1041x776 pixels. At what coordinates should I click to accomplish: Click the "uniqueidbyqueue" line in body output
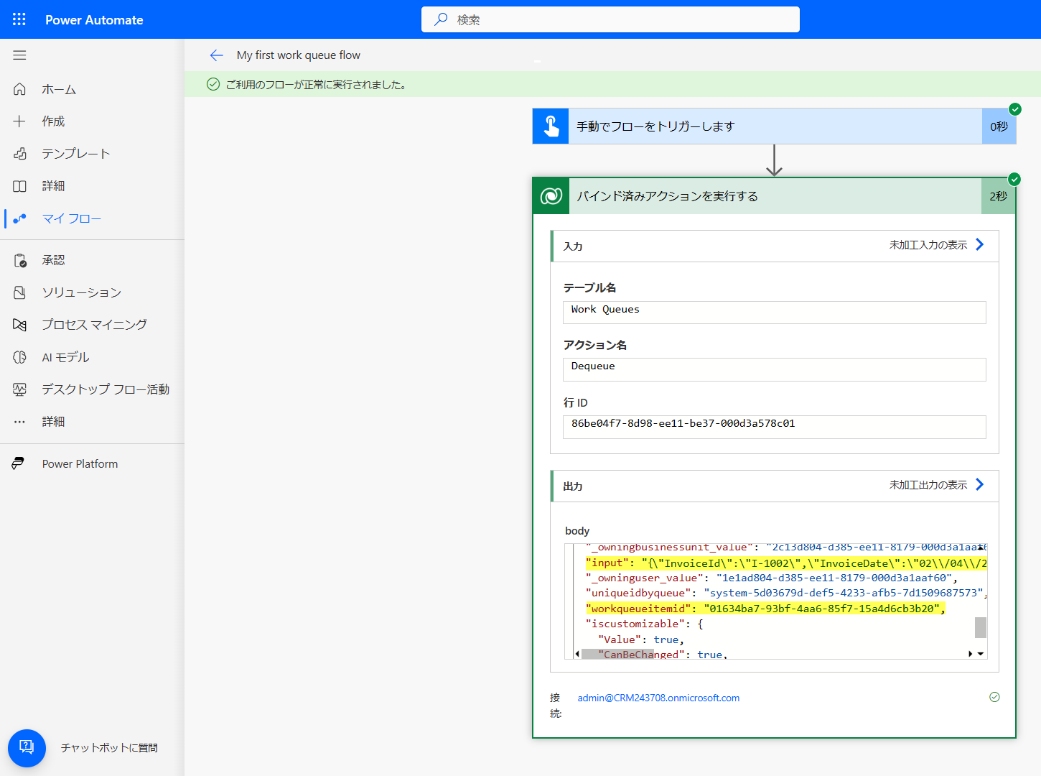coord(786,593)
